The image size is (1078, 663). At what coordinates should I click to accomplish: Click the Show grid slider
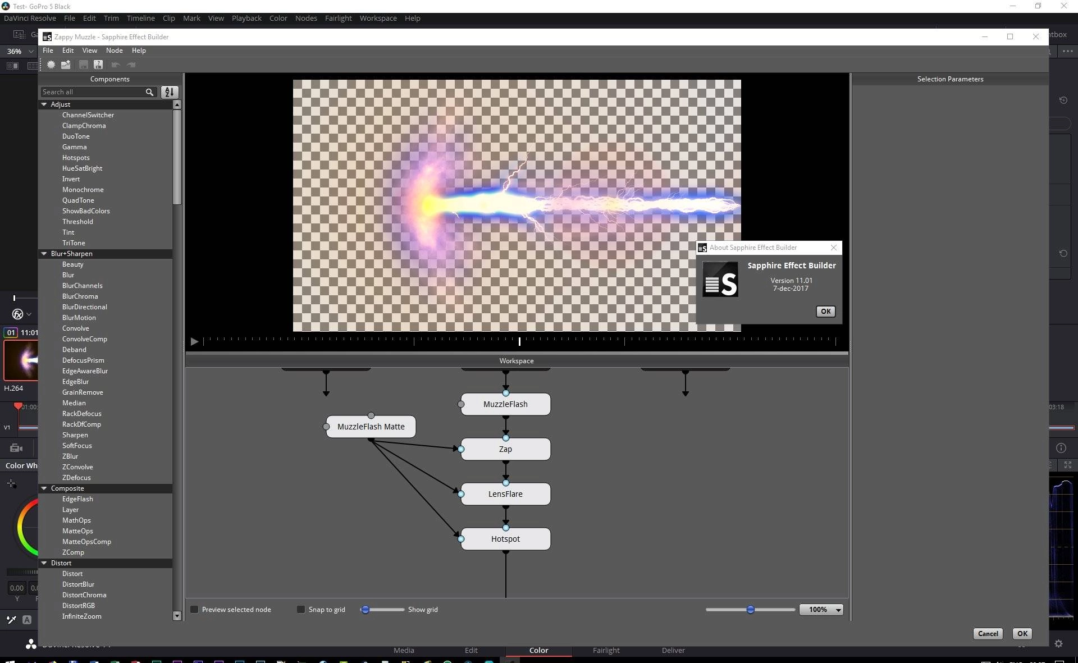[x=382, y=610]
